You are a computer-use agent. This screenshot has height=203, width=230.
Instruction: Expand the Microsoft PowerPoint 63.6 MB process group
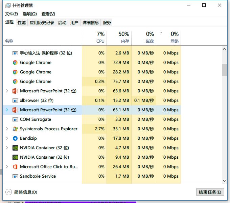[7, 91]
